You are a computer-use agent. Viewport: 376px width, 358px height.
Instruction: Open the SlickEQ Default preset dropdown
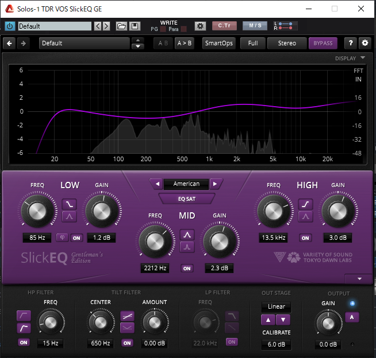point(85,43)
